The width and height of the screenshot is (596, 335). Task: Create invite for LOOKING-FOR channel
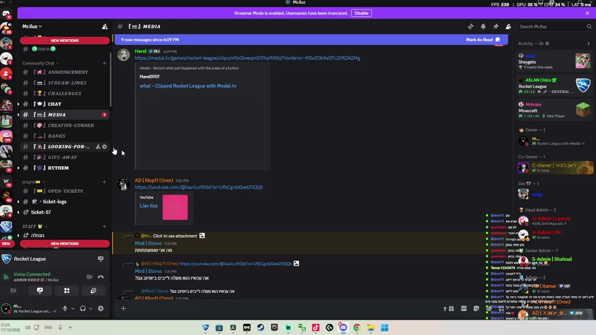pos(98,147)
